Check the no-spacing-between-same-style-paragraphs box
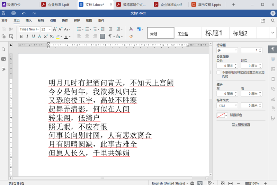This screenshot has height=185, width=277. 218,73
